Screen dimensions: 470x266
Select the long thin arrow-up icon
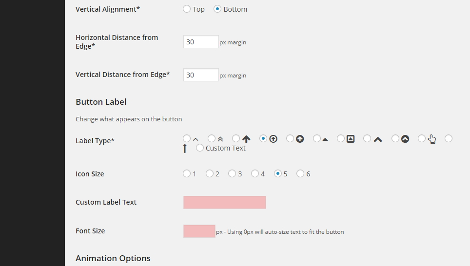449,138
